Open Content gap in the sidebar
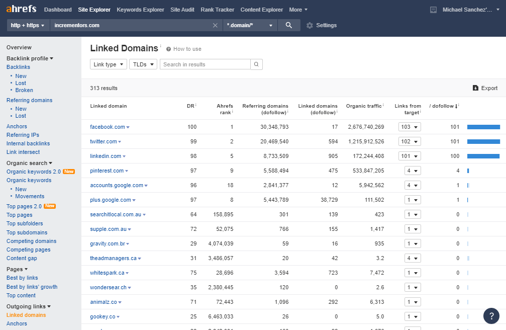The image size is (506, 330). coord(22,258)
